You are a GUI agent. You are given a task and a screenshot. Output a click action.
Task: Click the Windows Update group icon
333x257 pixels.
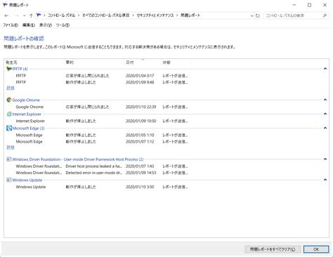click(9, 180)
